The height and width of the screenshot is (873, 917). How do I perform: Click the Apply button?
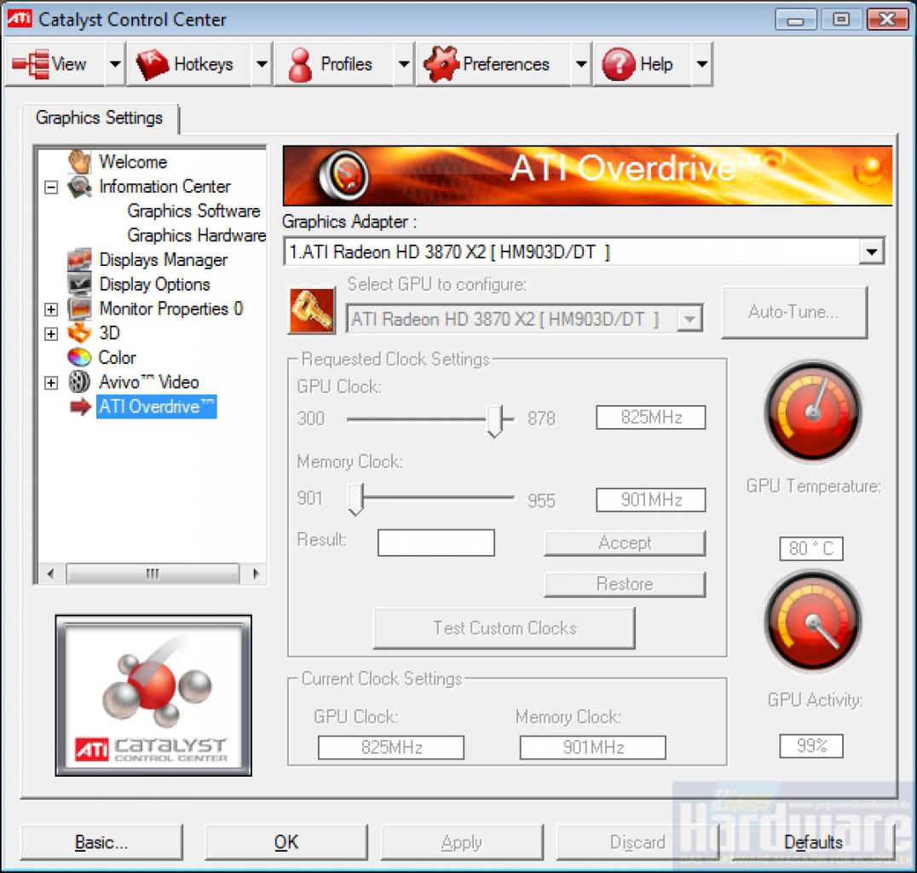461,842
